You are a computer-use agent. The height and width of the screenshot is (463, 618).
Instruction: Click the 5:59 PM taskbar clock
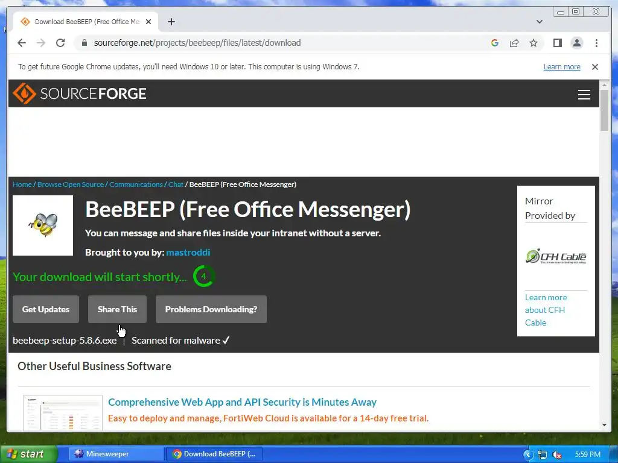pos(588,455)
